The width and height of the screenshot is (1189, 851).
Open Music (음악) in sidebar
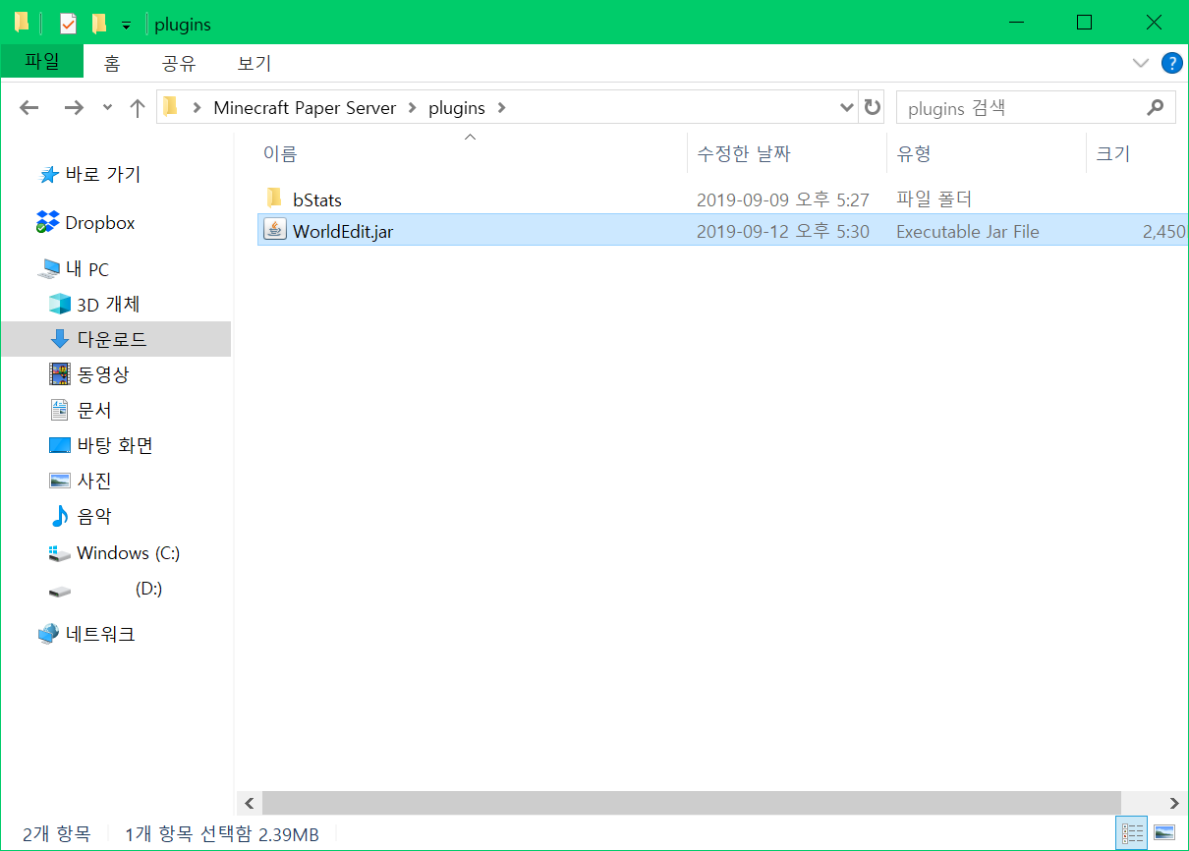(94, 517)
